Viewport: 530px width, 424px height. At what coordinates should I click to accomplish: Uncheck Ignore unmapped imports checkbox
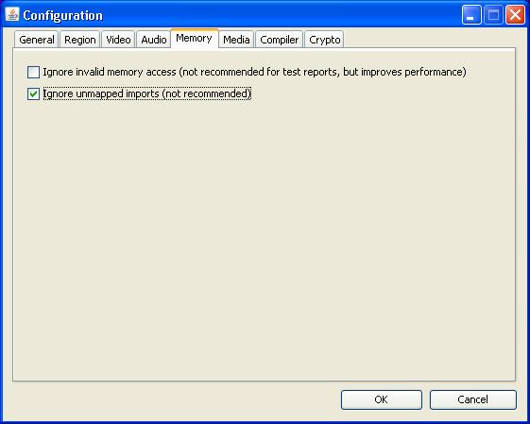pos(33,93)
